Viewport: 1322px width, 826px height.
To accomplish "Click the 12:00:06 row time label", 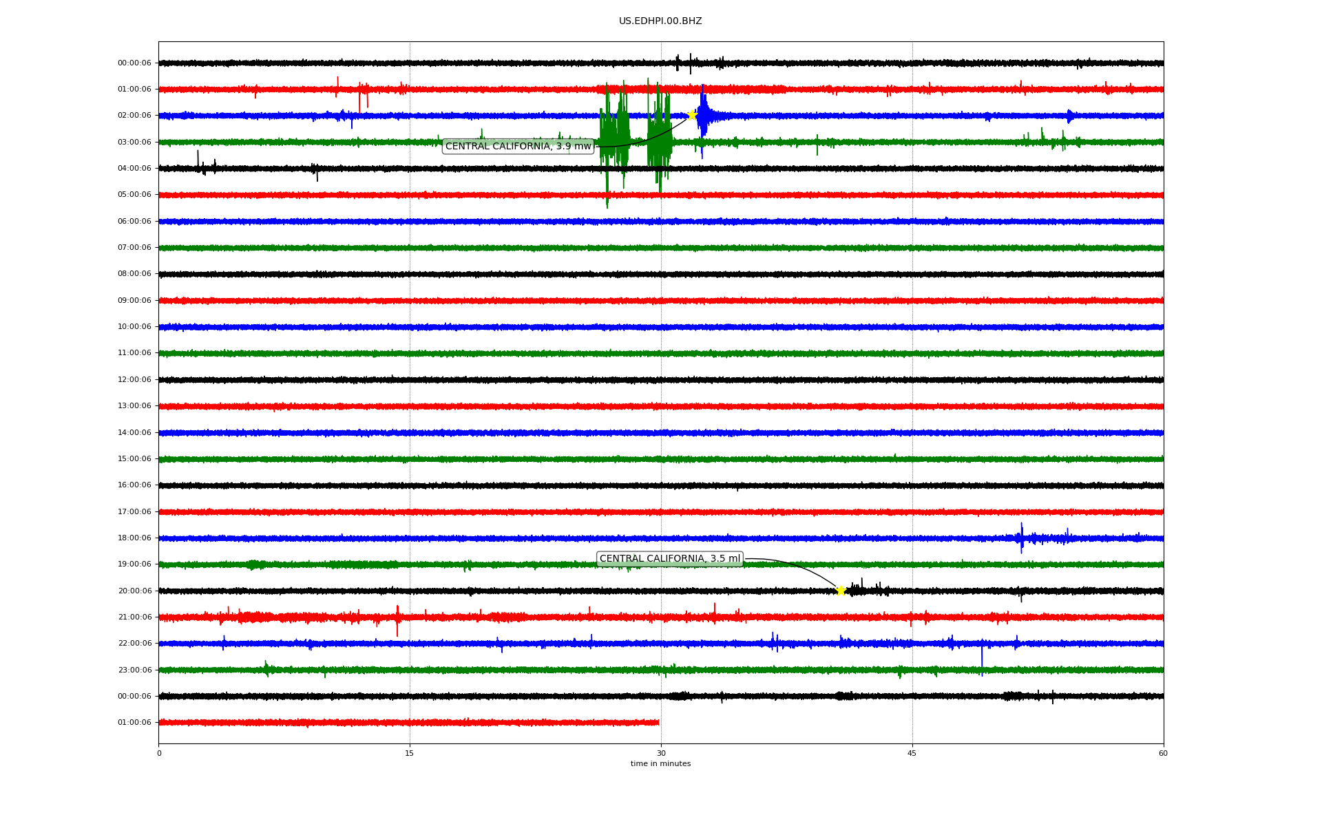I will point(134,379).
